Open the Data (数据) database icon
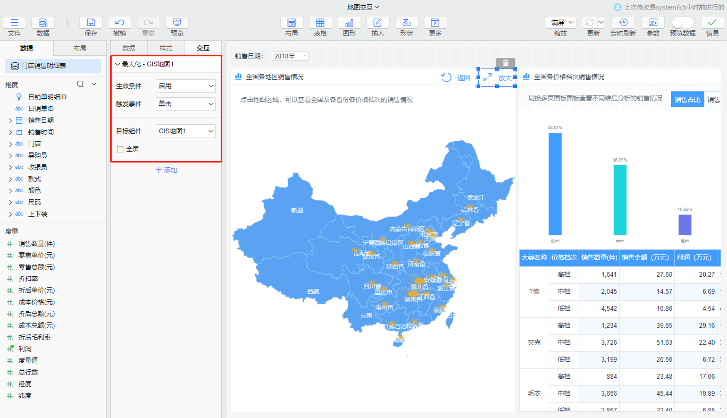 coord(43,22)
